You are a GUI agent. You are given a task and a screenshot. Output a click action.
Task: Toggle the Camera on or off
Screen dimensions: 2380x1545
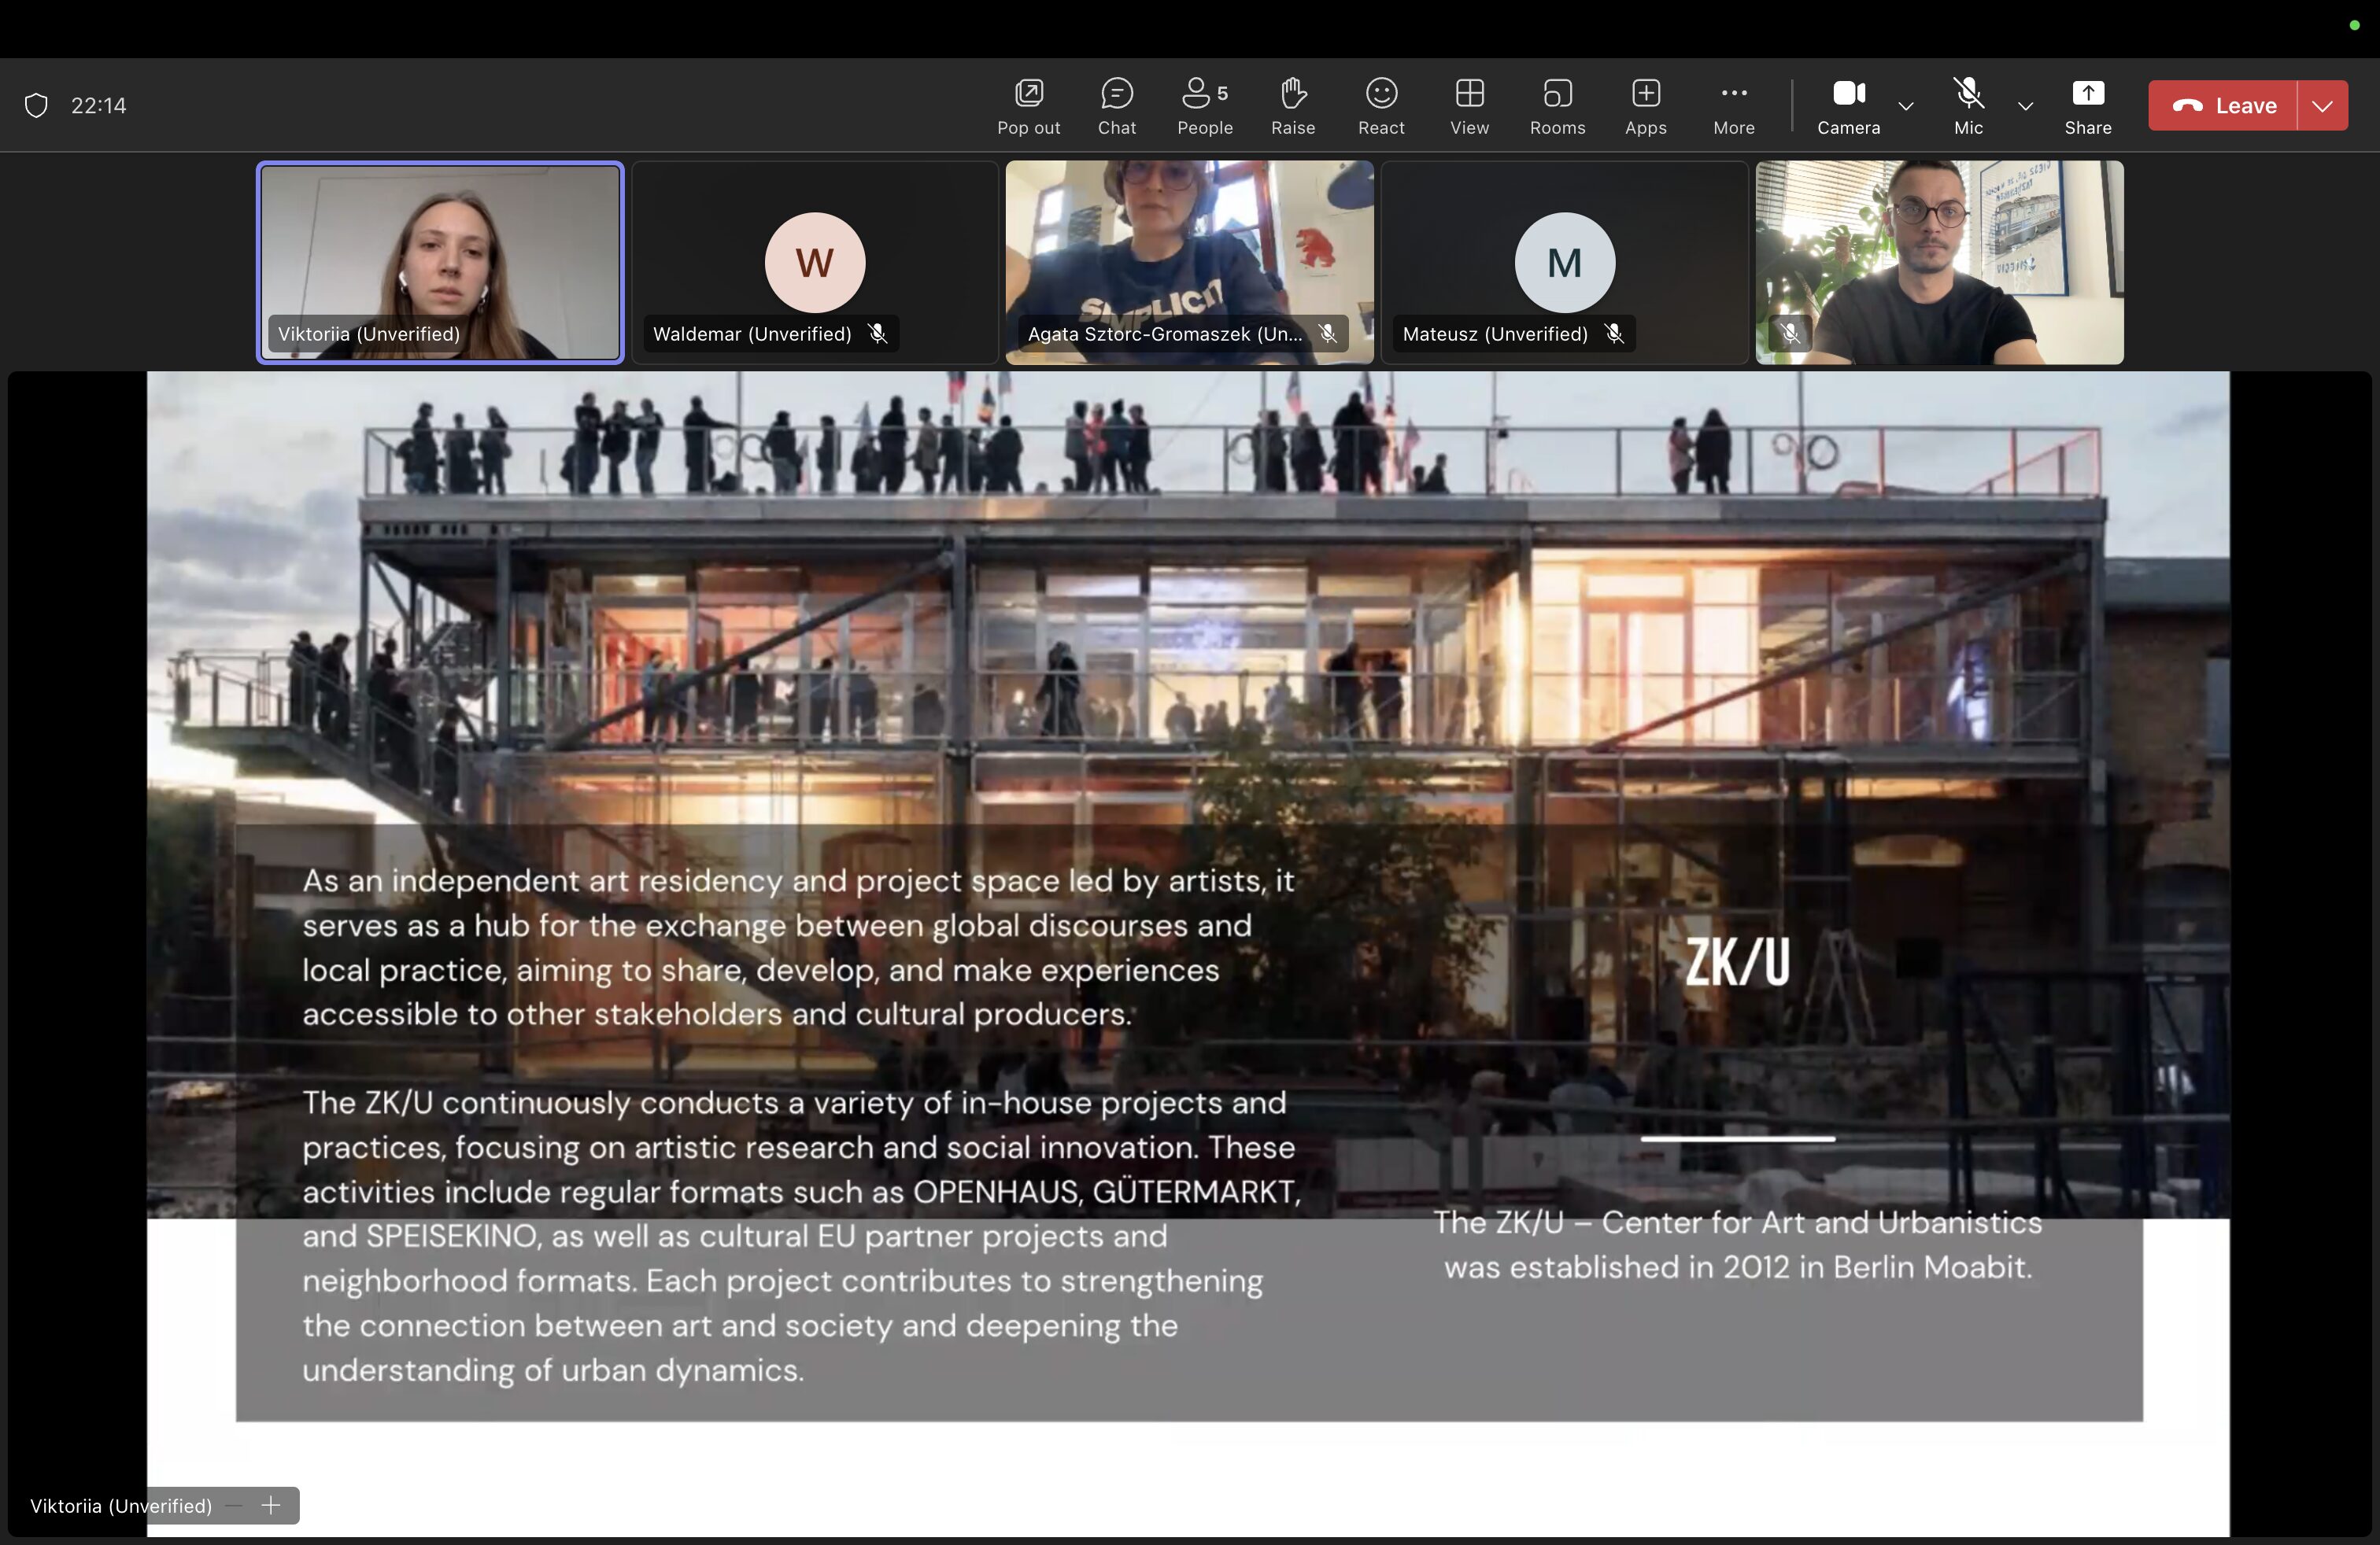pyautogui.click(x=1848, y=106)
